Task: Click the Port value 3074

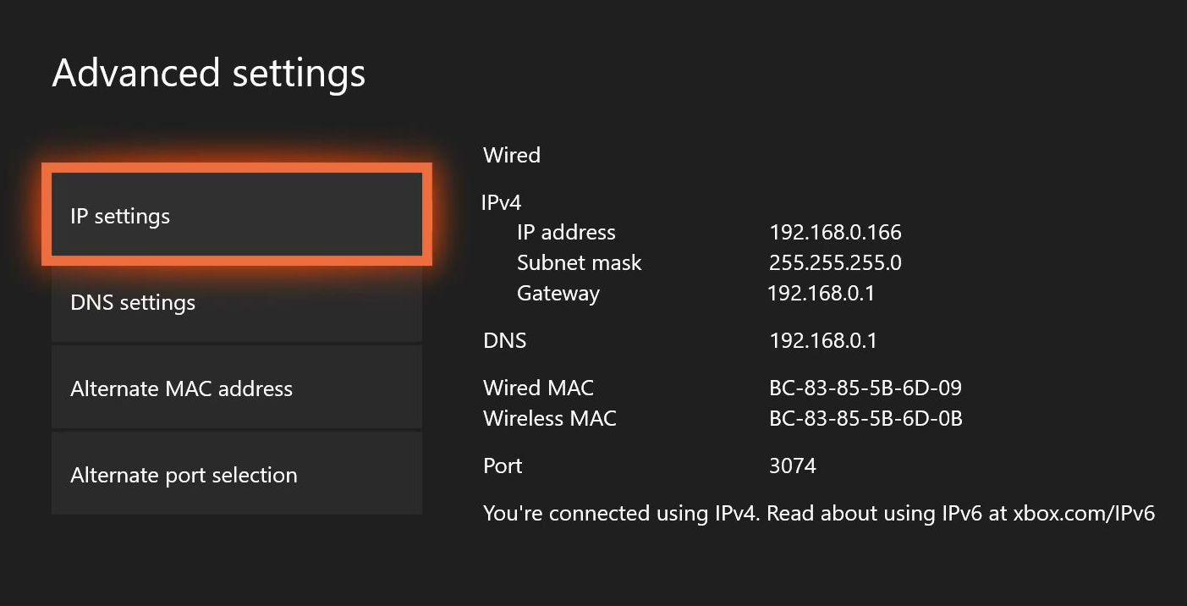Action: [x=792, y=466]
